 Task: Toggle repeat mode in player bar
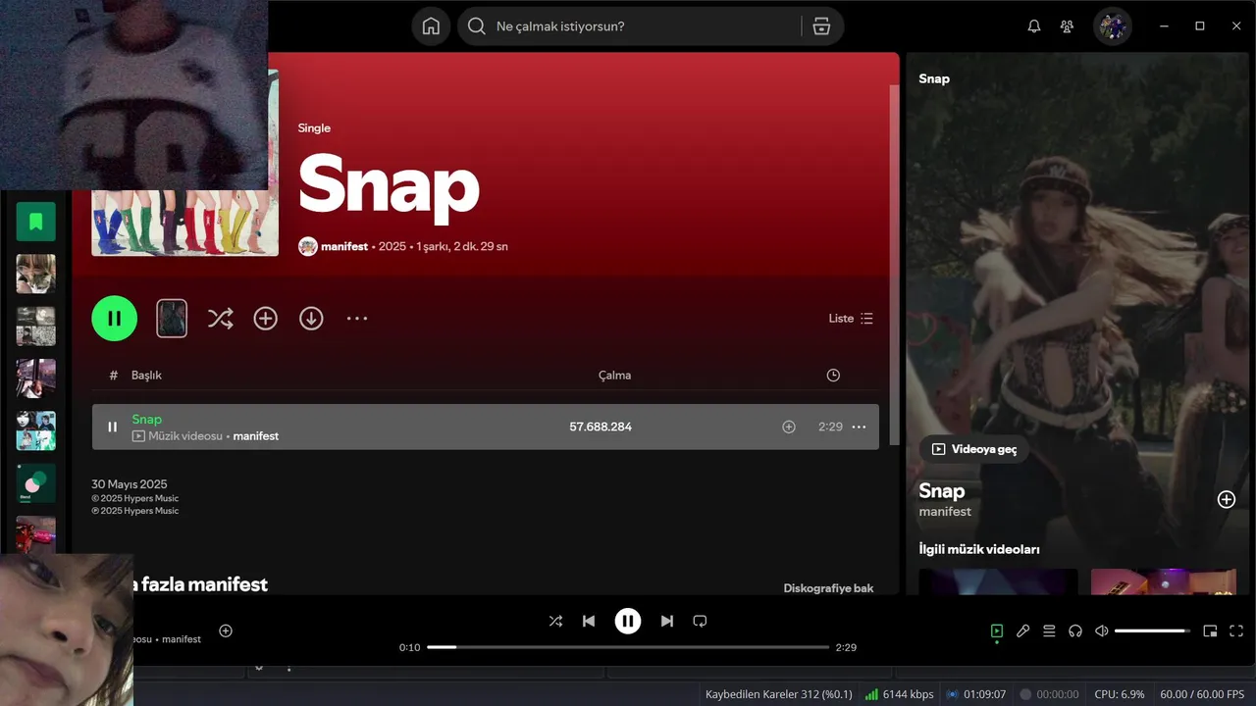(x=700, y=621)
